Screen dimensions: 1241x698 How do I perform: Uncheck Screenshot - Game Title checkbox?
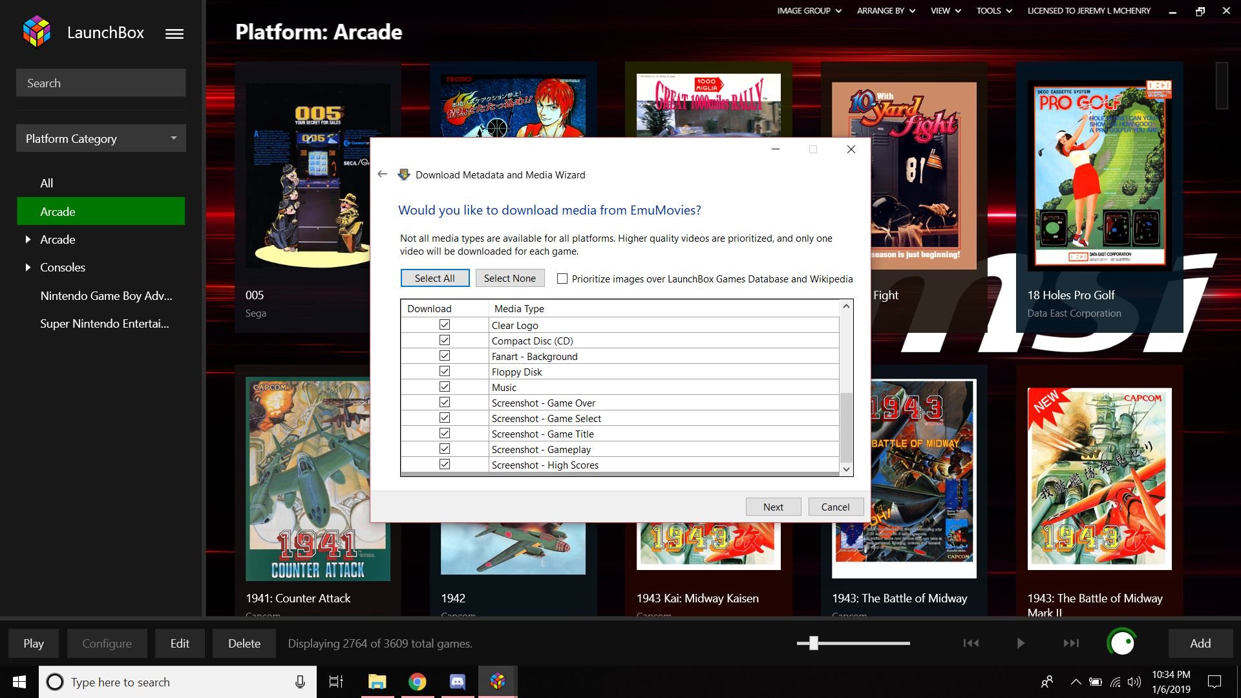[x=445, y=433]
